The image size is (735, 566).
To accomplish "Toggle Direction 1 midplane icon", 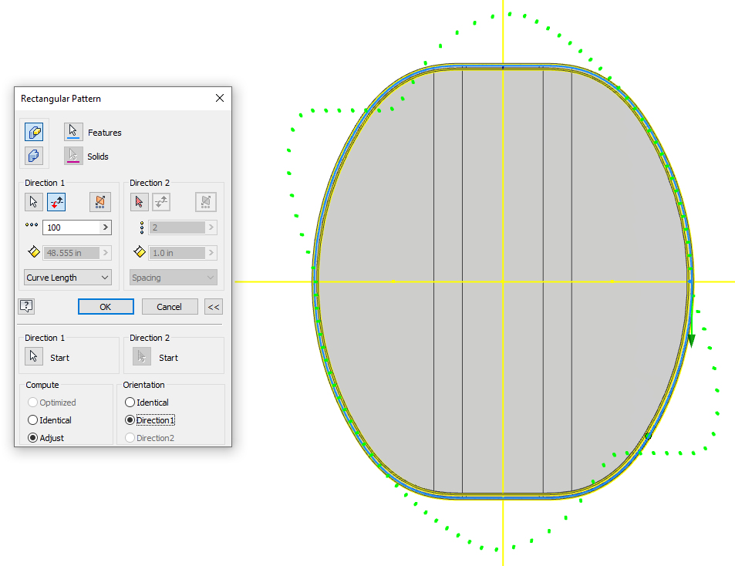I will [99, 202].
